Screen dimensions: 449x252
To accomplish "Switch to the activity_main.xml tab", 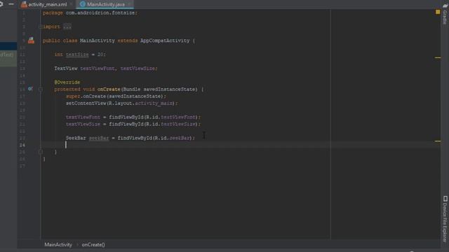I will (44, 4).
